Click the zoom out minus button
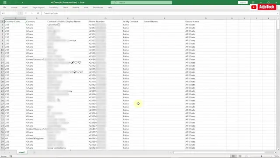 [x=252, y=156]
